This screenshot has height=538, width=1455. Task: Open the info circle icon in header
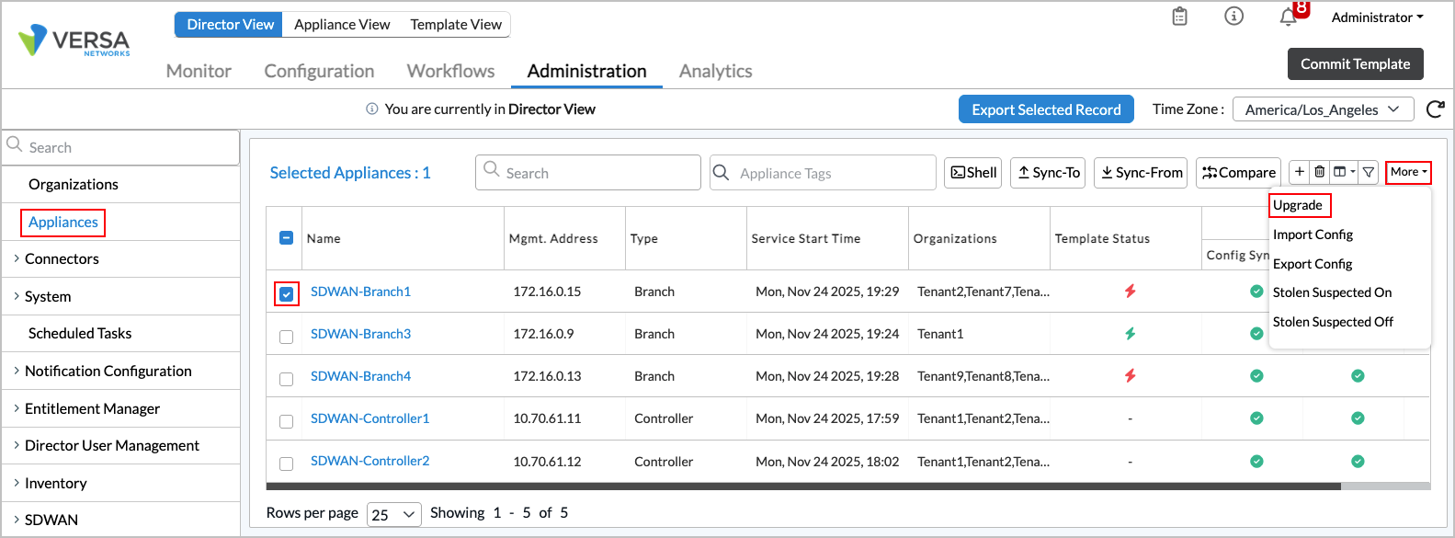[1234, 17]
